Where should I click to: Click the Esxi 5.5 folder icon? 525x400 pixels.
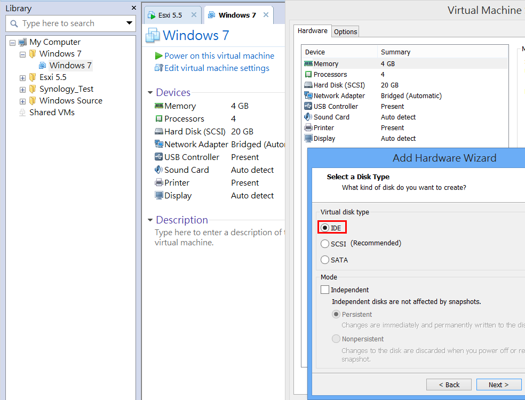[33, 77]
